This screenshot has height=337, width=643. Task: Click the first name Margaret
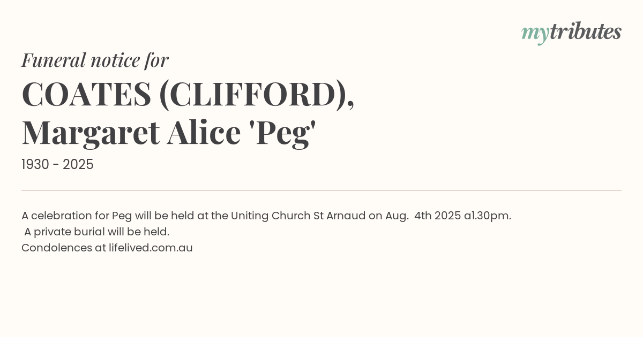[x=91, y=133]
